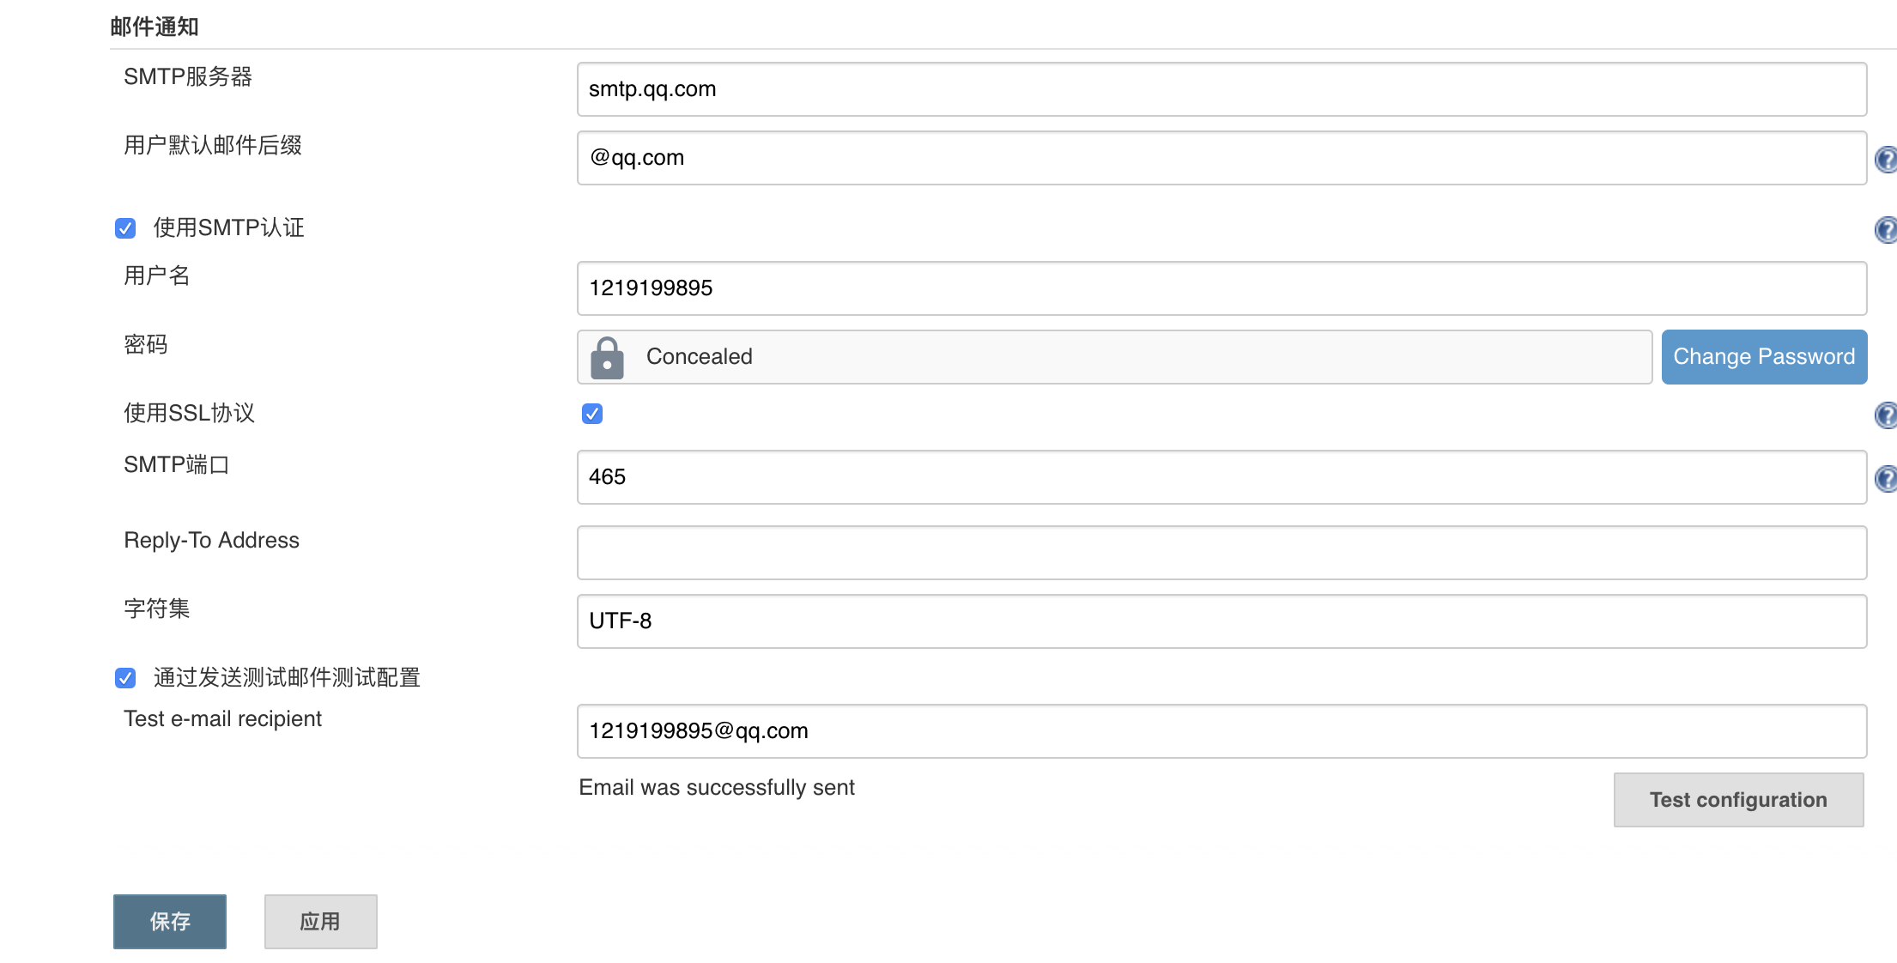Click the Test configuration button
Viewport: 1897px width, 963px height.
point(1738,800)
